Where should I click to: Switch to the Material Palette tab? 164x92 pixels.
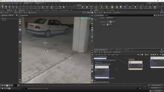click(x=118, y=50)
